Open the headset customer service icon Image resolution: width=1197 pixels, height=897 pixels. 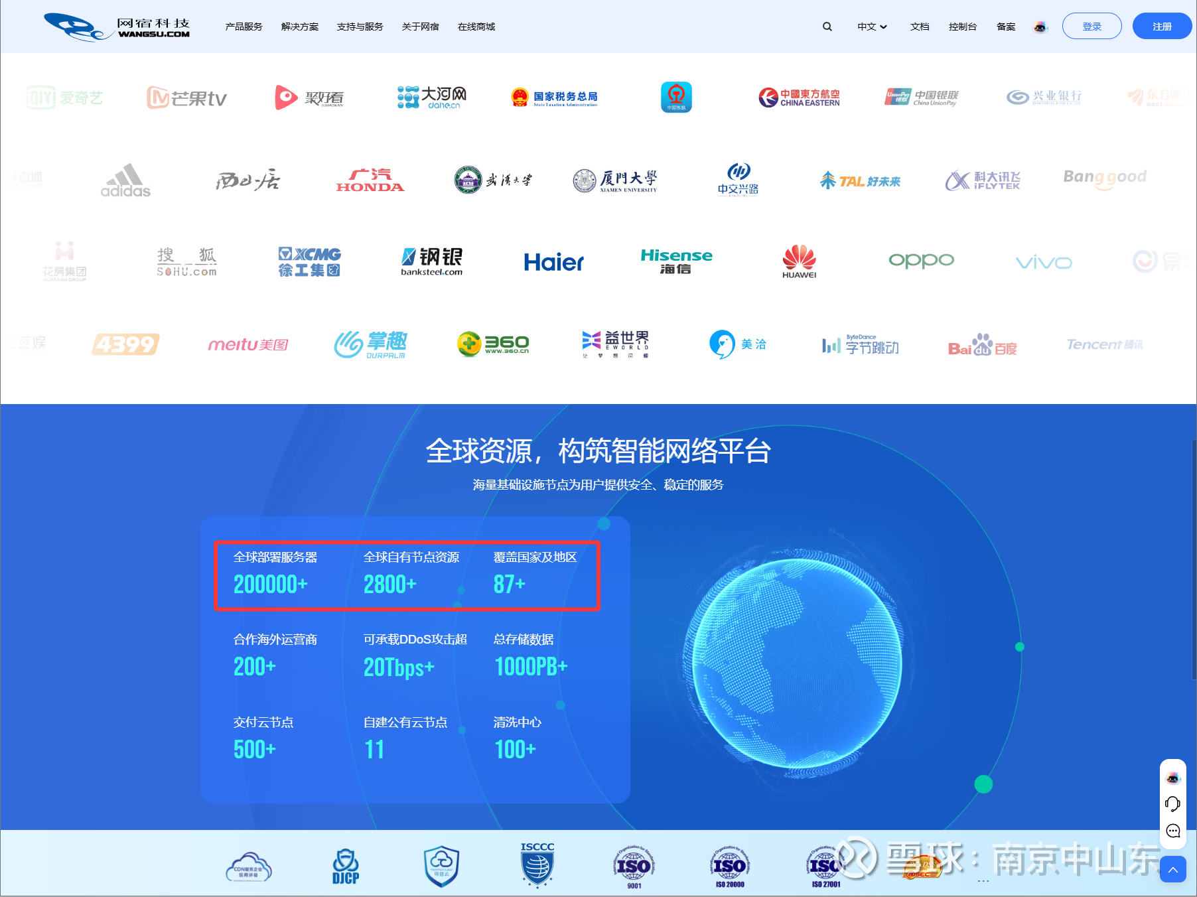pos(1172,804)
